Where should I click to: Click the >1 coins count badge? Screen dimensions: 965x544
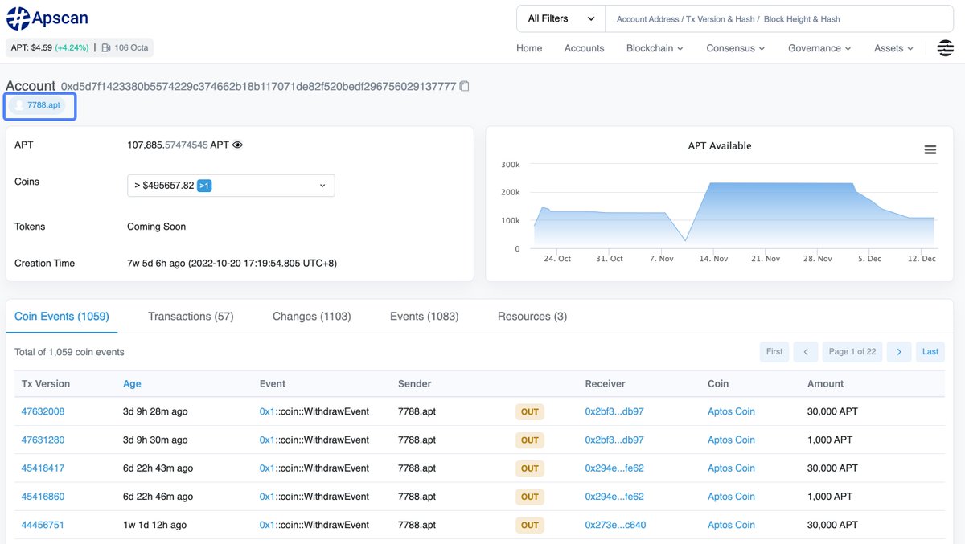[204, 186]
